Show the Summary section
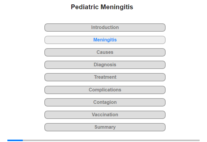Viewport: 207px width, 142px height. (x=105, y=127)
